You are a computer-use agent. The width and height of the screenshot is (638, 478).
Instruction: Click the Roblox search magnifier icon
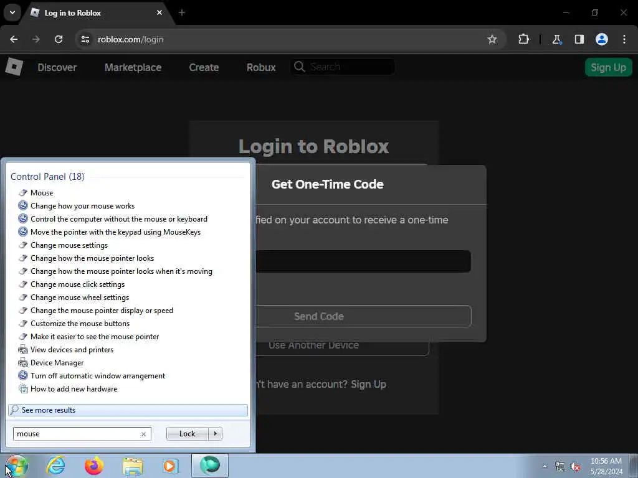(300, 67)
